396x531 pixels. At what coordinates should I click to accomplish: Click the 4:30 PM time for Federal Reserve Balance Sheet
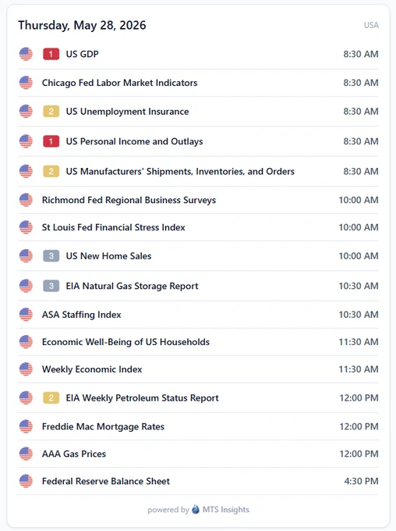tap(361, 481)
